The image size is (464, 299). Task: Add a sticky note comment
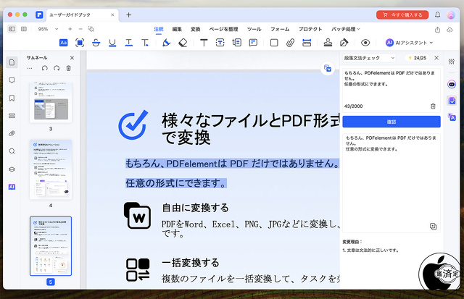tap(253, 43)
